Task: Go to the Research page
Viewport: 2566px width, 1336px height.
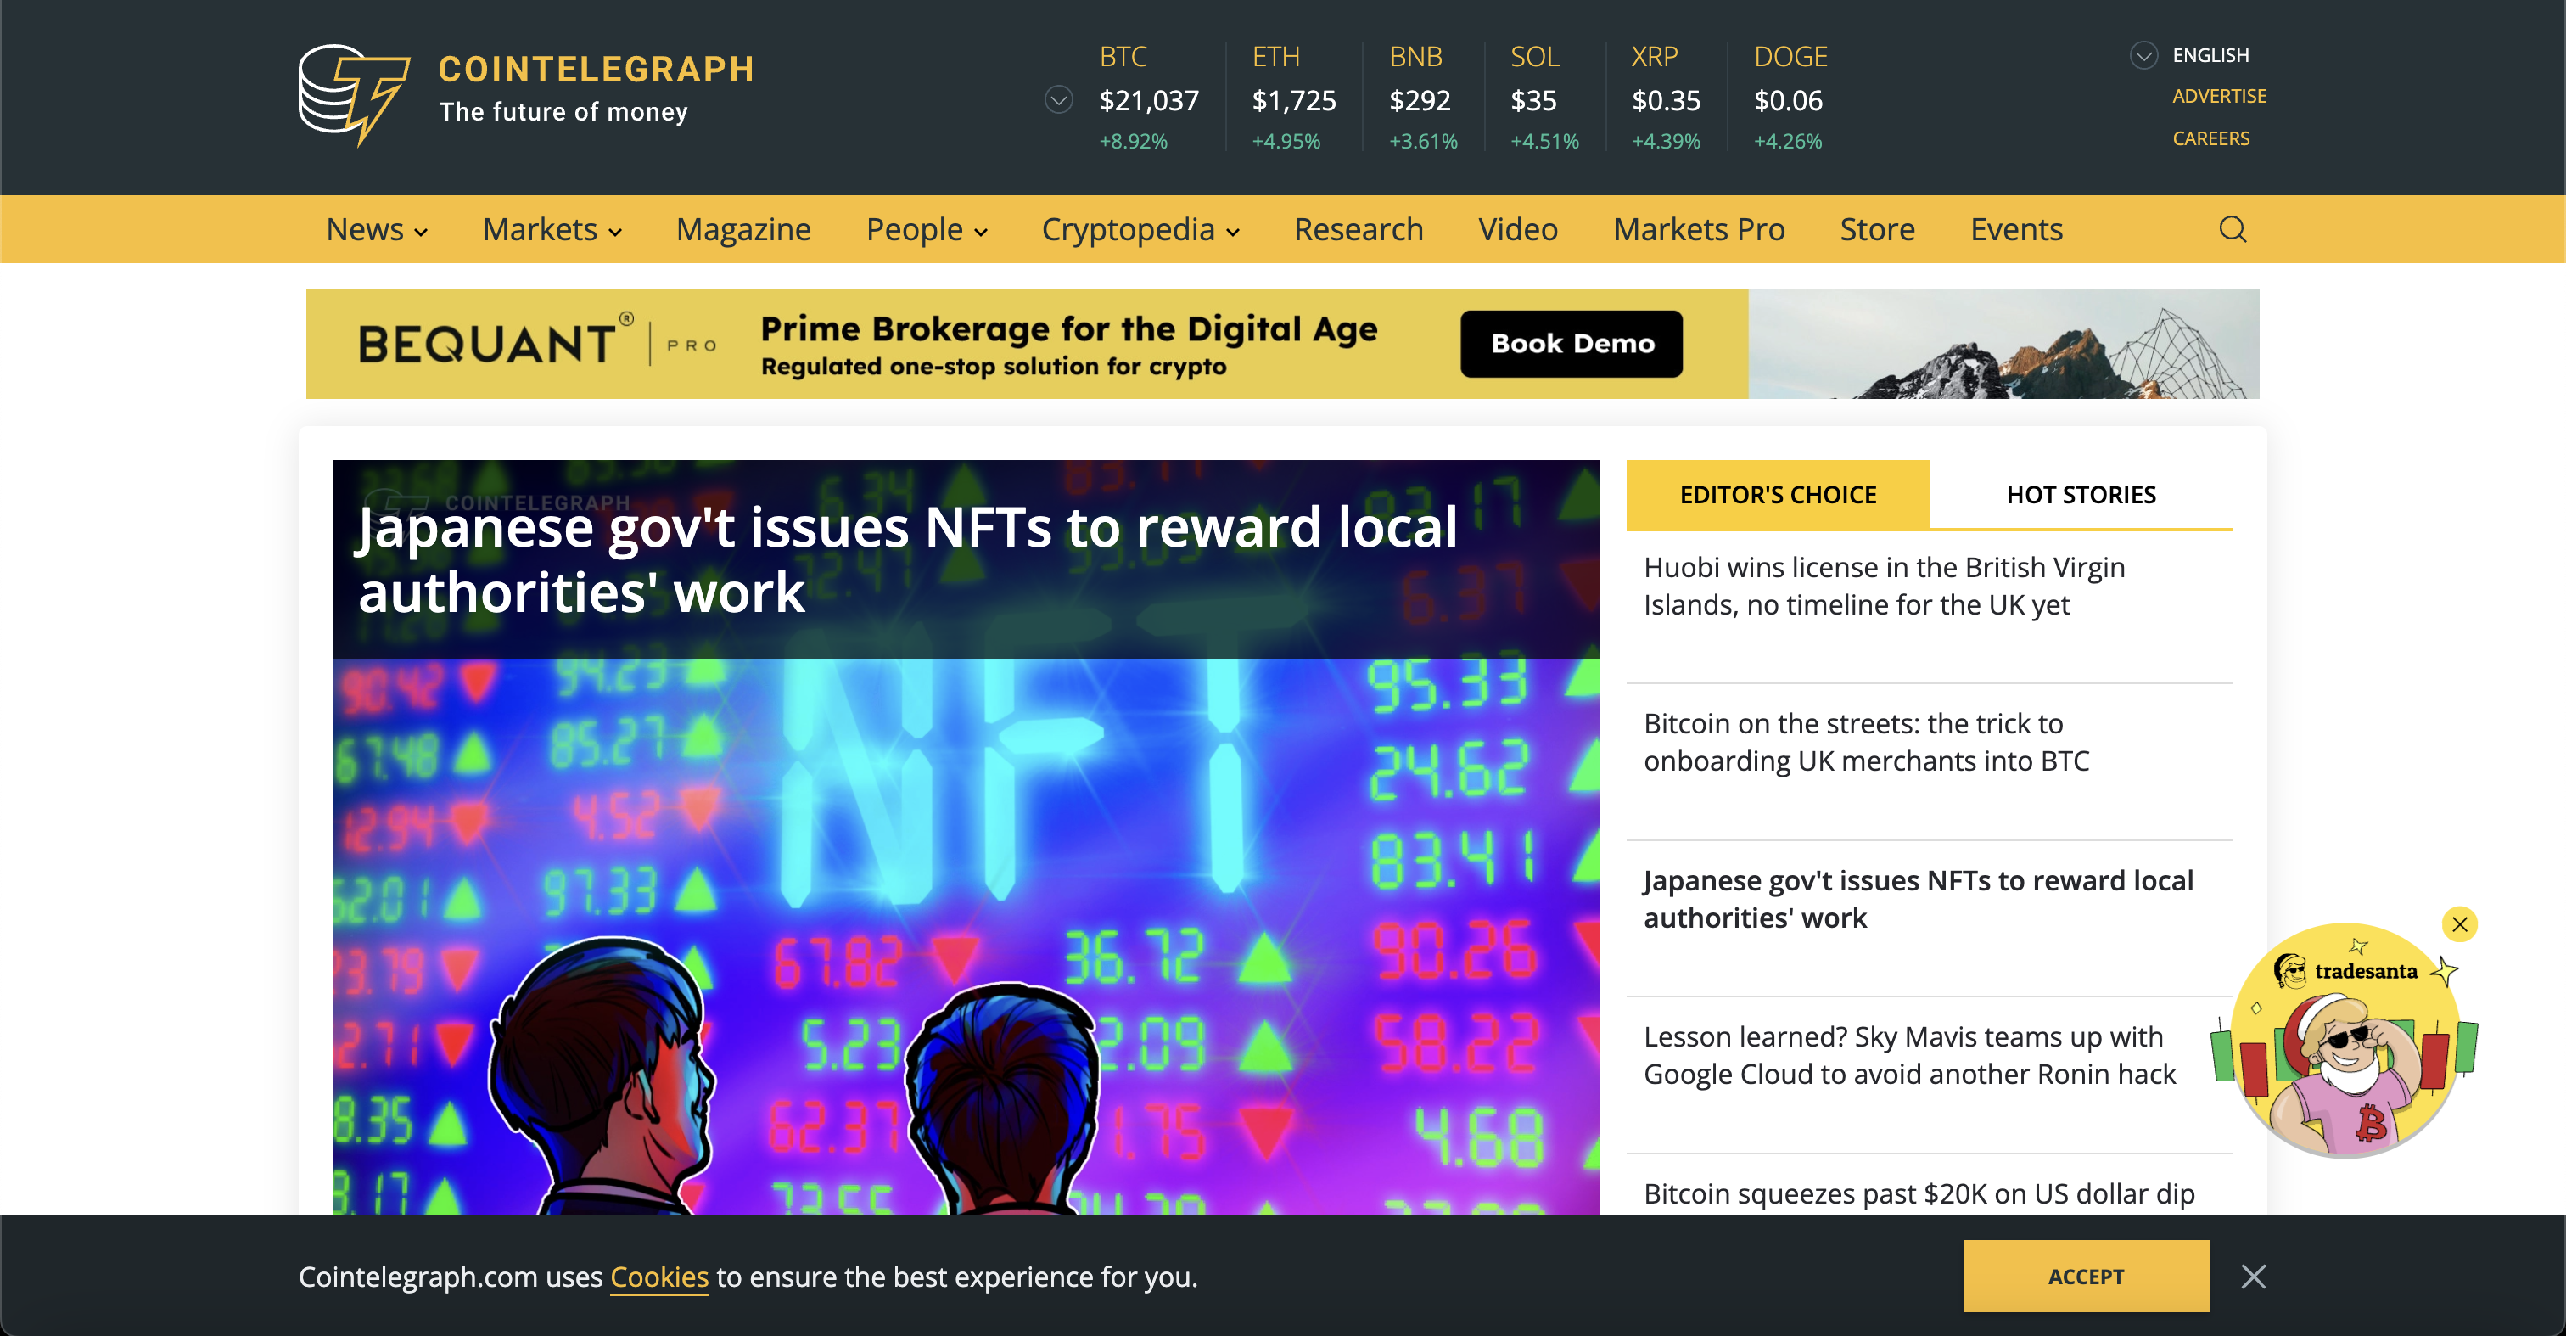Action: (1358, 229)
